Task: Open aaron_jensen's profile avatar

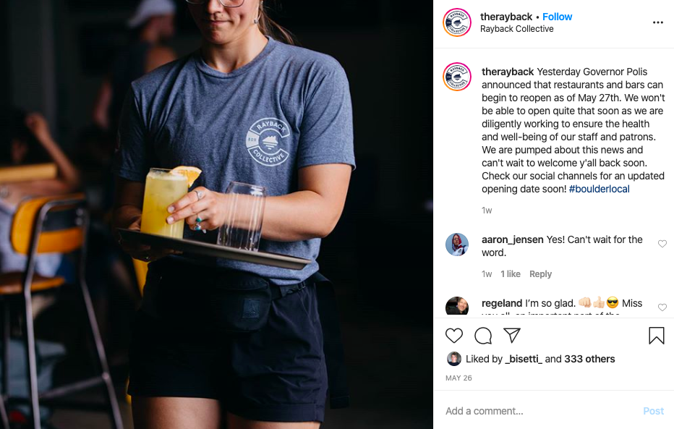Action: [457, 245]
